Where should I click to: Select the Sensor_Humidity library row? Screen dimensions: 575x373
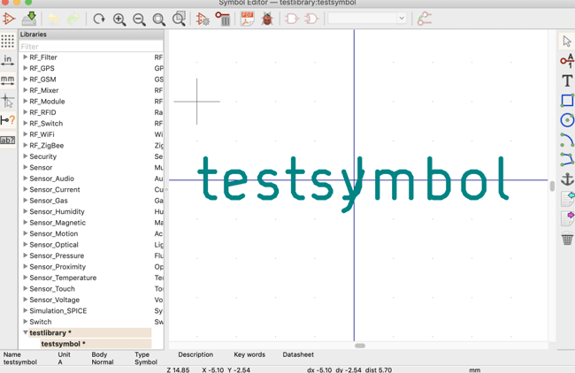(x=91, y=211)
